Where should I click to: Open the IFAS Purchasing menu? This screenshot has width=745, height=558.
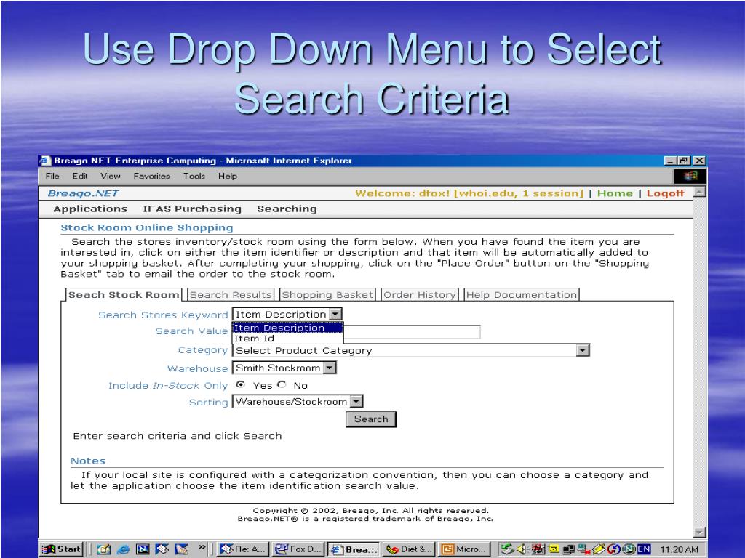pyautogui.click(x=192, y=209)
